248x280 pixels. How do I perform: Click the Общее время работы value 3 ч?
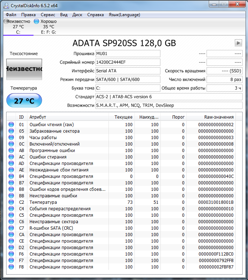coord(225,88)
